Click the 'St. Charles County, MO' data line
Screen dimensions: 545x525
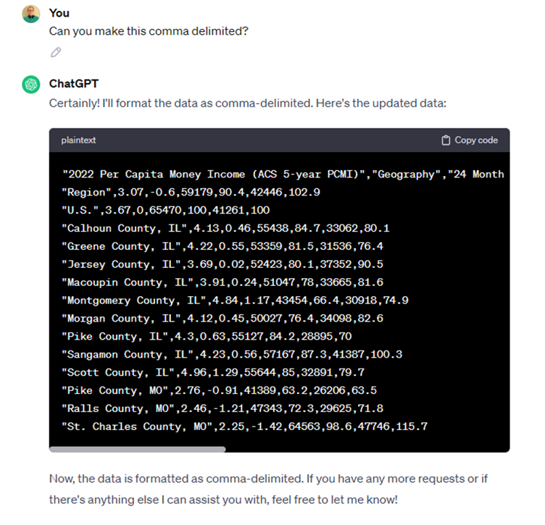(245, 427)
